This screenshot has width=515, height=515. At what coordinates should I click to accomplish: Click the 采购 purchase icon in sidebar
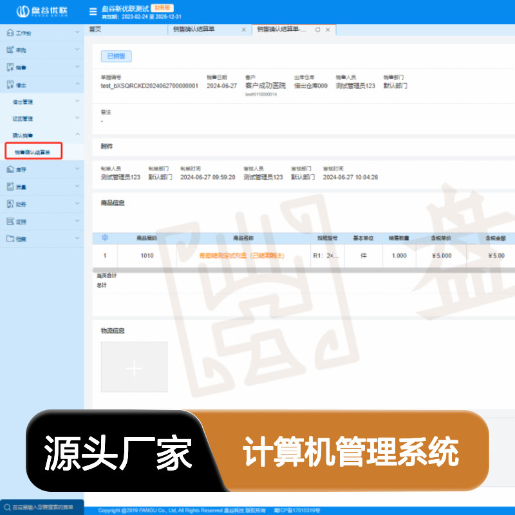click(x=10, y=50)
